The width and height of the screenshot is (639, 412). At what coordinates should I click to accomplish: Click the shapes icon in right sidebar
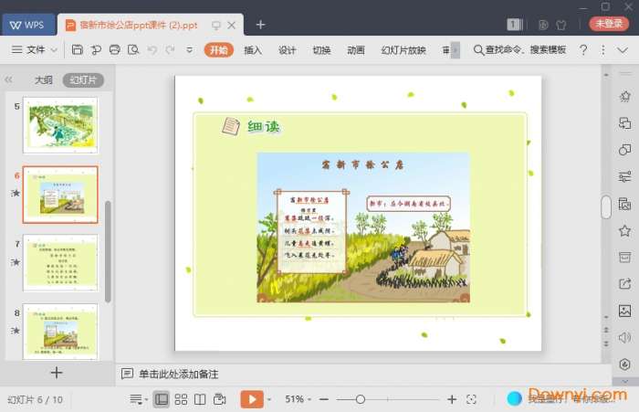624,150
